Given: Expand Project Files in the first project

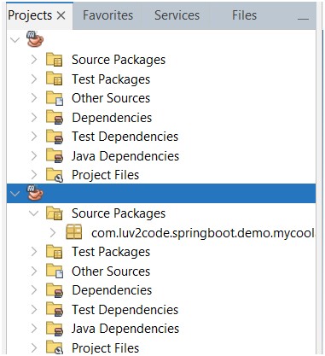Looking at the screenshot, I should 34,175.
